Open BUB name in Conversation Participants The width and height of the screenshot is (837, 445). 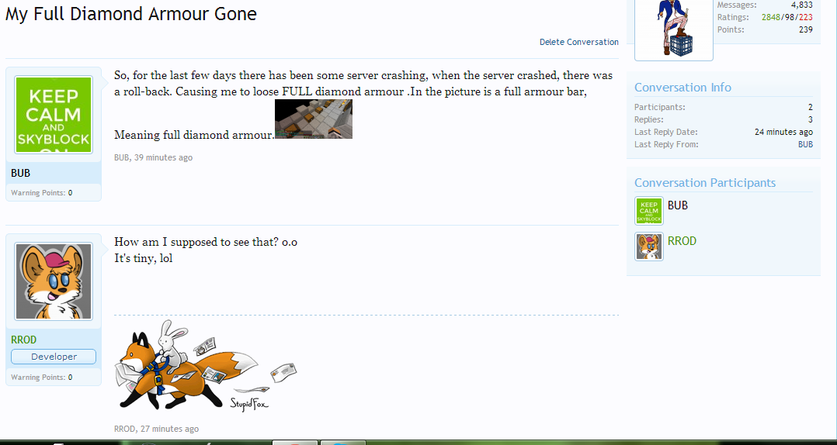click(677, 205)
